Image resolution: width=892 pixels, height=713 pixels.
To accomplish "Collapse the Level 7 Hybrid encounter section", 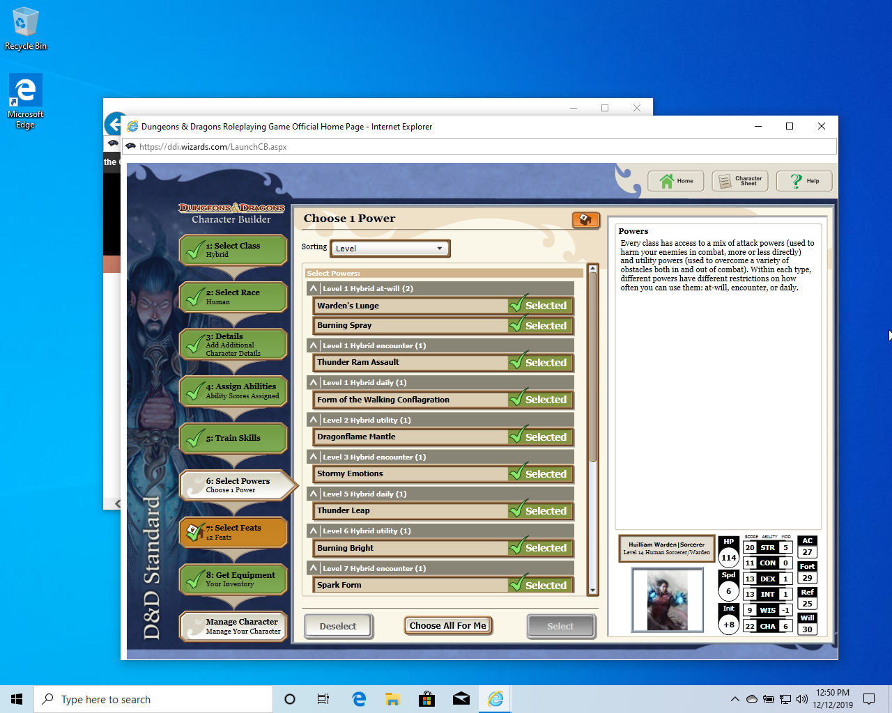I will pyautogui.click(x=314, y=567).
